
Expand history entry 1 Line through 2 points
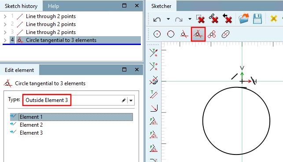(x=5, y=16)
